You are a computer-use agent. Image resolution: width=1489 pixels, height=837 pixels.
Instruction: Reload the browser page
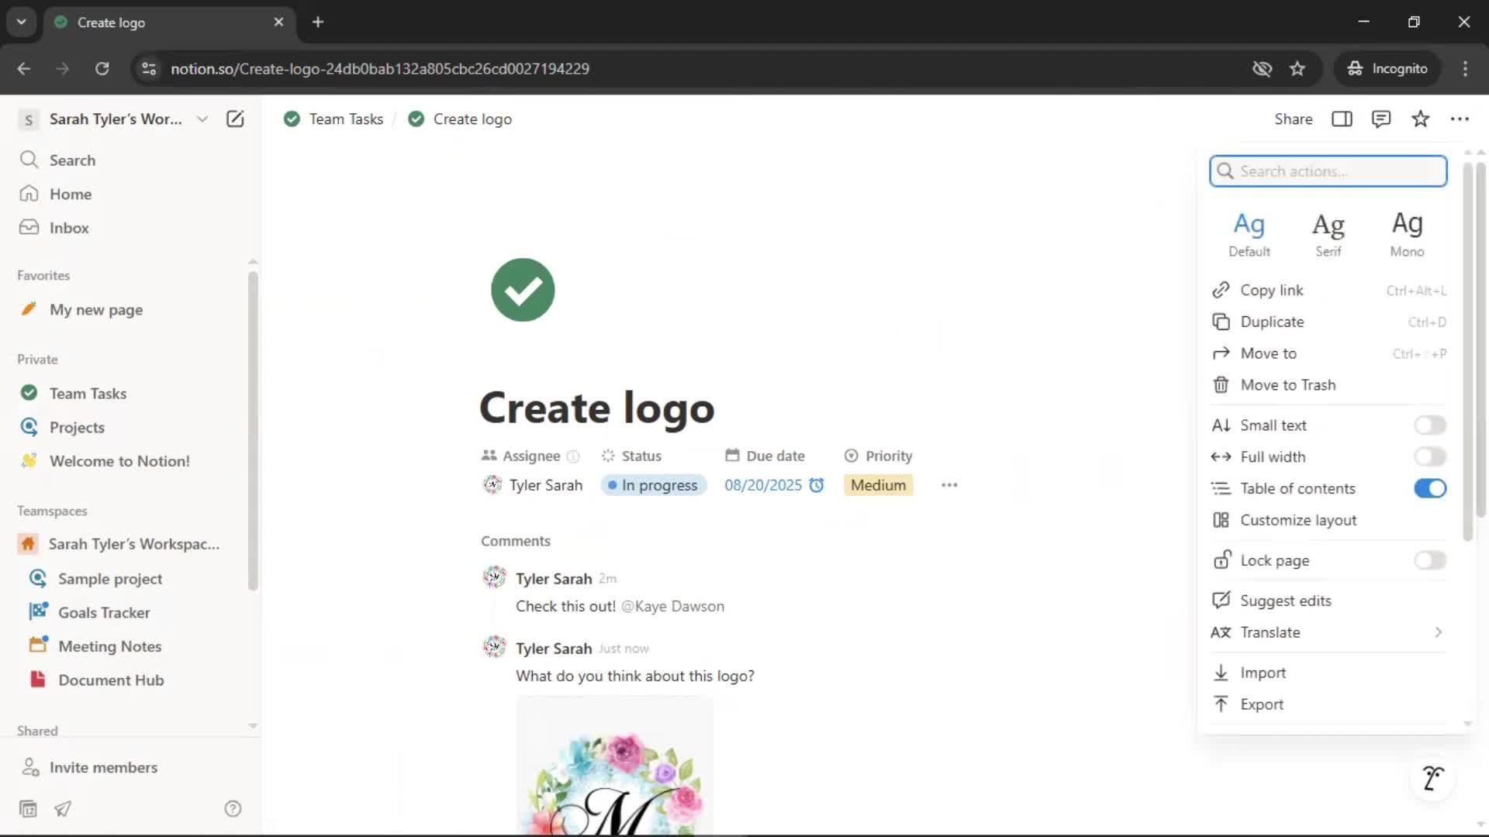tap(102, 68)
